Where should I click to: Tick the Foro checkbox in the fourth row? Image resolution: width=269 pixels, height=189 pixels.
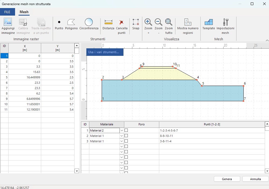click(126, 146)
